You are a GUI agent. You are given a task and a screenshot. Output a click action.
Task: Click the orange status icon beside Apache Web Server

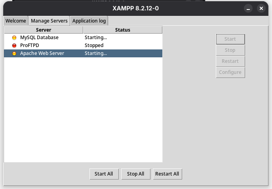tap(14, 53)
